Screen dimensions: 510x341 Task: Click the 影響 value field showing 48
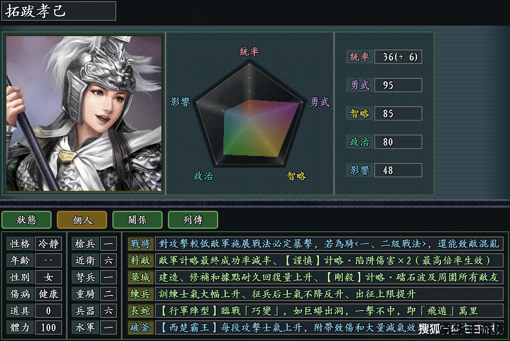click(398, 170)
